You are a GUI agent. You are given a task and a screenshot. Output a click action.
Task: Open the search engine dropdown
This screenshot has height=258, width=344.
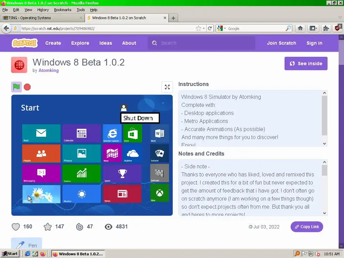click(221, 28)
